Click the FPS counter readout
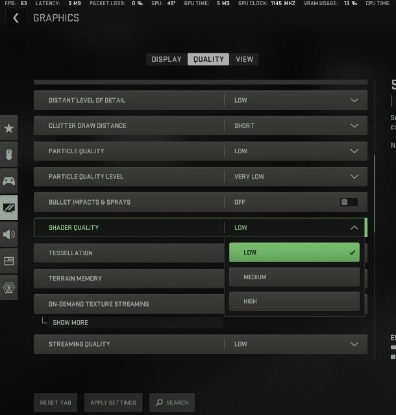The image size is (396, 415). pyautogui.click(x=16, y=3)
